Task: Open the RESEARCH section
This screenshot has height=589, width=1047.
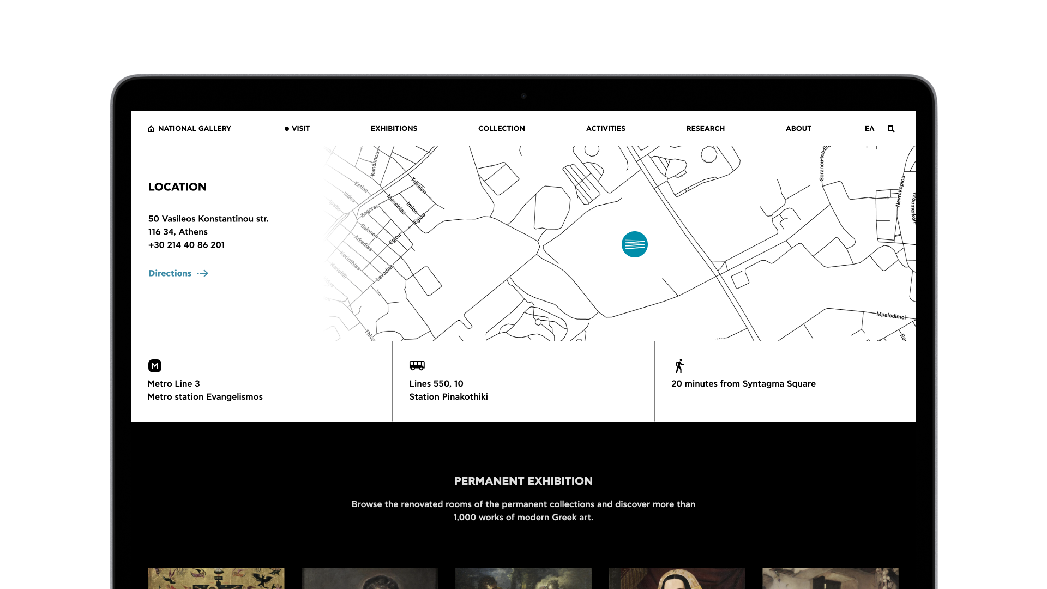Action: tap(705, 129)
